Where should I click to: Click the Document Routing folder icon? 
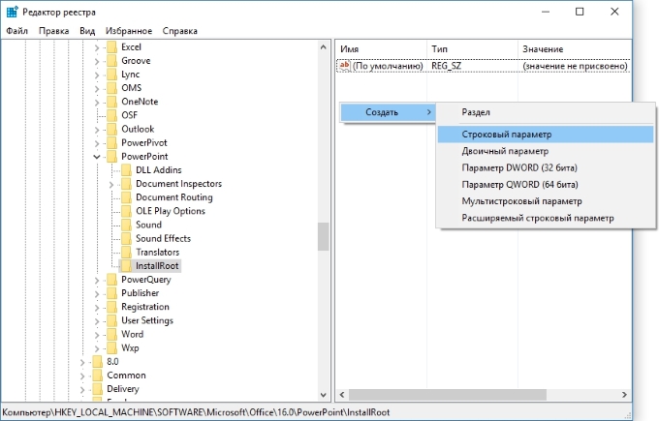[x=126, y=197]
